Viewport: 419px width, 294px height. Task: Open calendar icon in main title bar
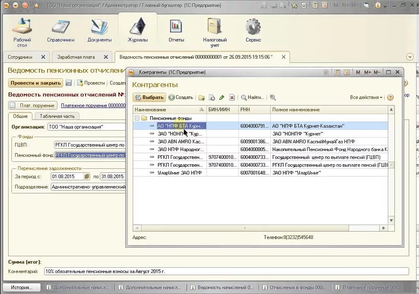point(324,5)
